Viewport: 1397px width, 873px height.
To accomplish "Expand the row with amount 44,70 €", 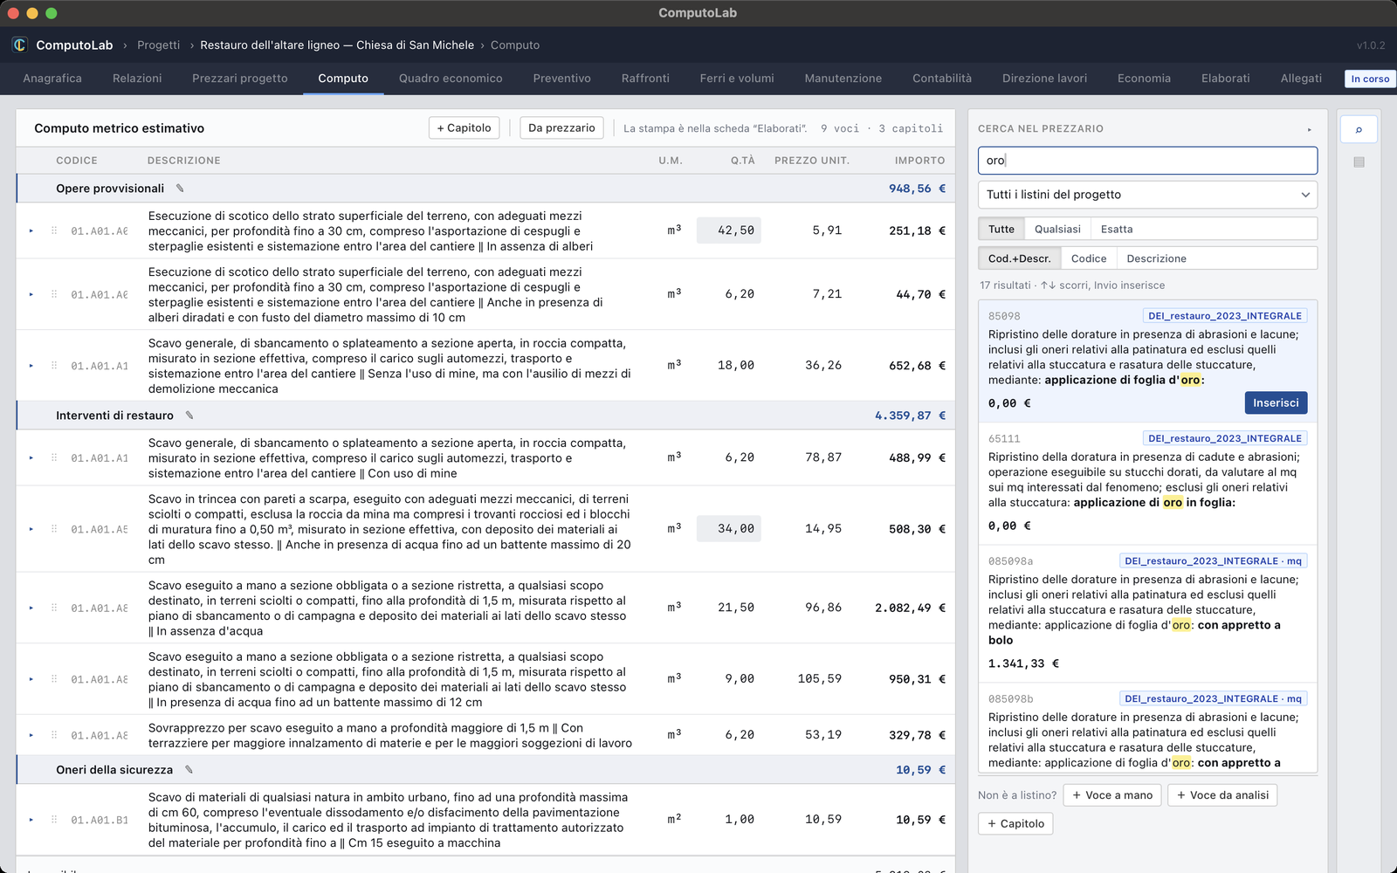I will tap(31, 294).
